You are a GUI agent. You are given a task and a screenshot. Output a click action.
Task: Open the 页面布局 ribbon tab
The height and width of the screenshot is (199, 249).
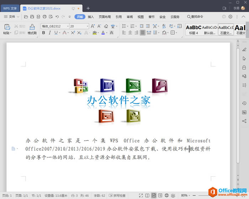[x=105, y=17]
